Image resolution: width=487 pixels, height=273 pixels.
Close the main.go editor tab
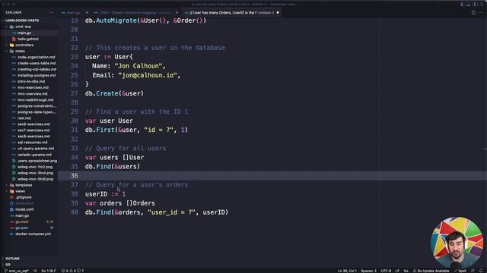tap(87, 13)
